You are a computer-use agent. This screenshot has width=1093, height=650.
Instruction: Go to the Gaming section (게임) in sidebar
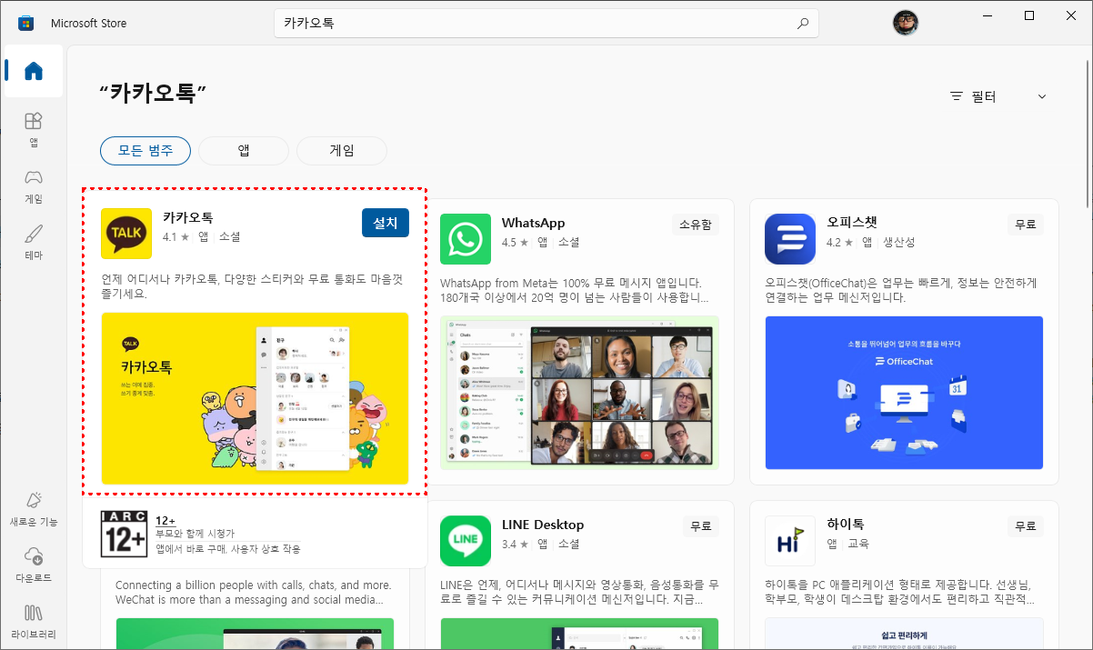click(34, 185)
